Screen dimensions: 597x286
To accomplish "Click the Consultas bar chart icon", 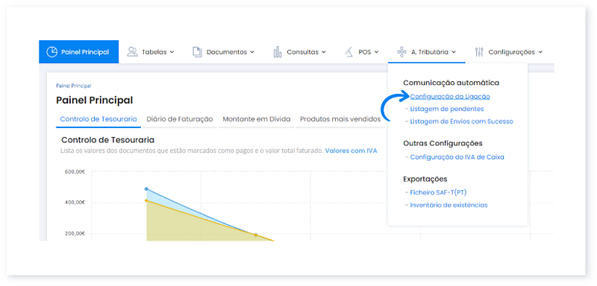I will pyautogui.click(x=278, y=52).
